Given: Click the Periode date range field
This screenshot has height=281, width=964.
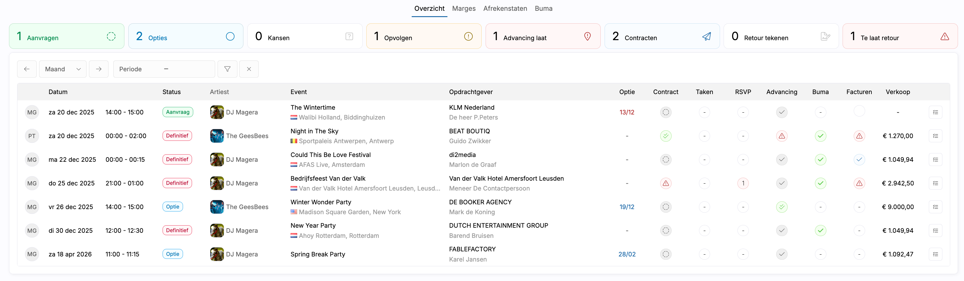Looking at the screenshot, I should coord(164,69).
